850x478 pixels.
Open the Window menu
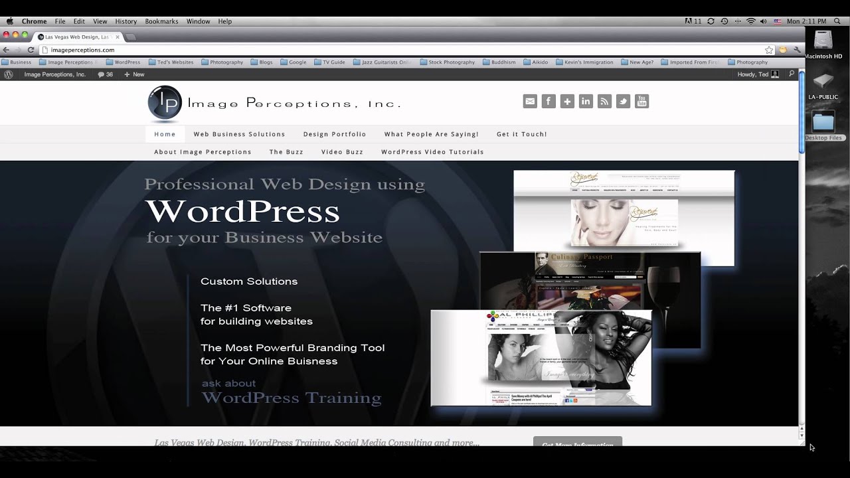point(198,21)
